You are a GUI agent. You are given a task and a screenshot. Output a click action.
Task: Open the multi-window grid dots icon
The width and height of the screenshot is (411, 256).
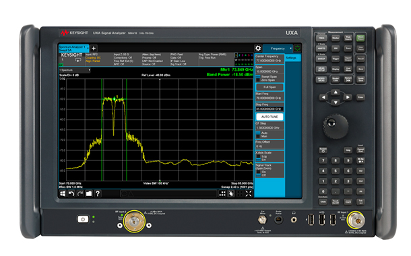pyautogui.click(x=222, y=193)
